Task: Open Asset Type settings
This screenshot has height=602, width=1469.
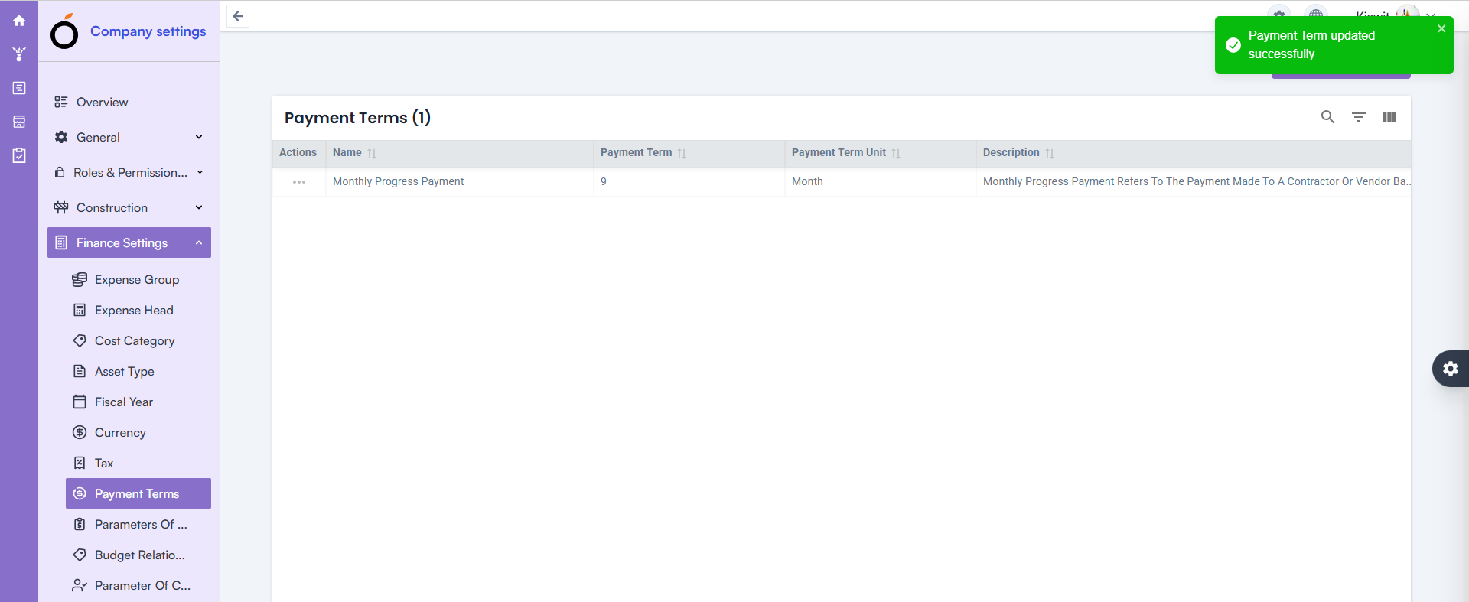Action: coord(138,371)
